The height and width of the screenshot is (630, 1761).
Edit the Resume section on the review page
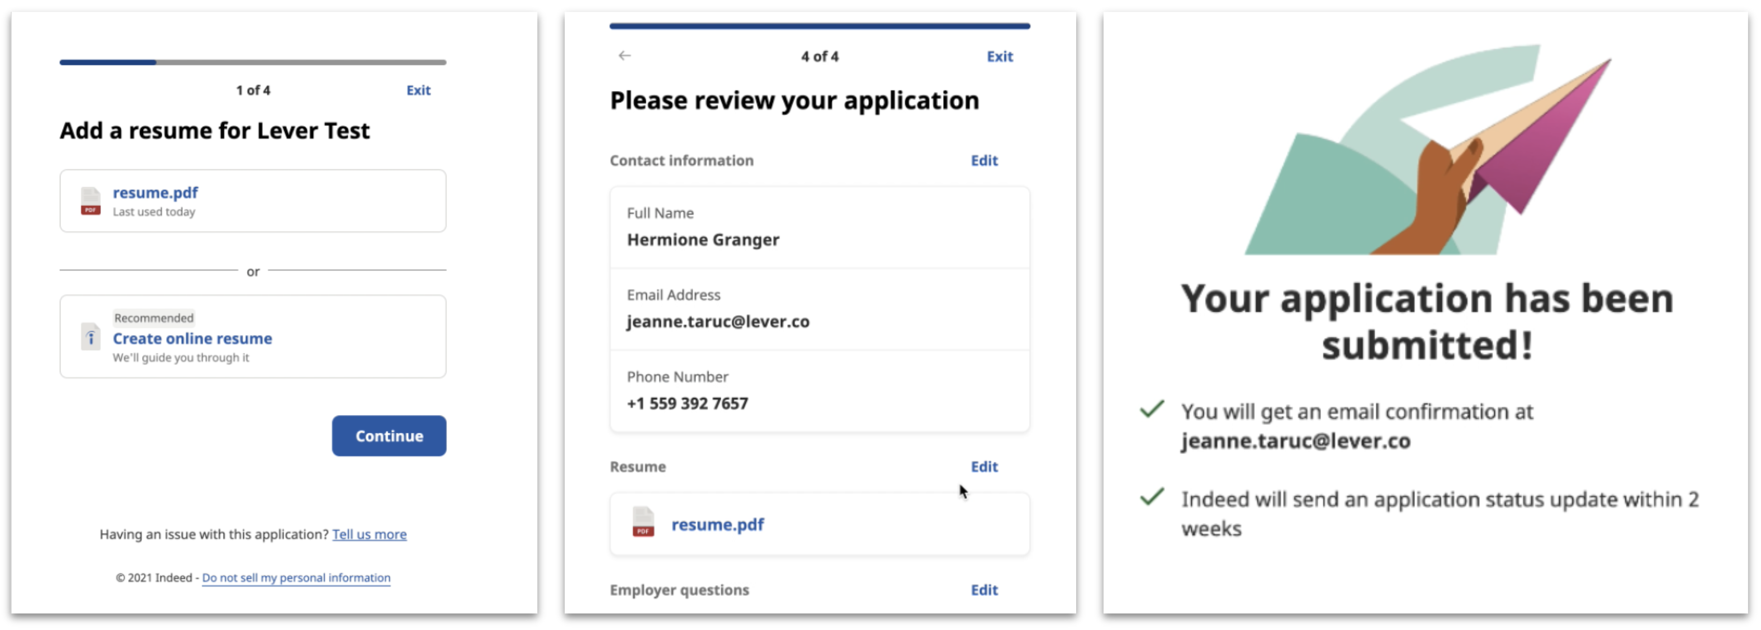984,467
